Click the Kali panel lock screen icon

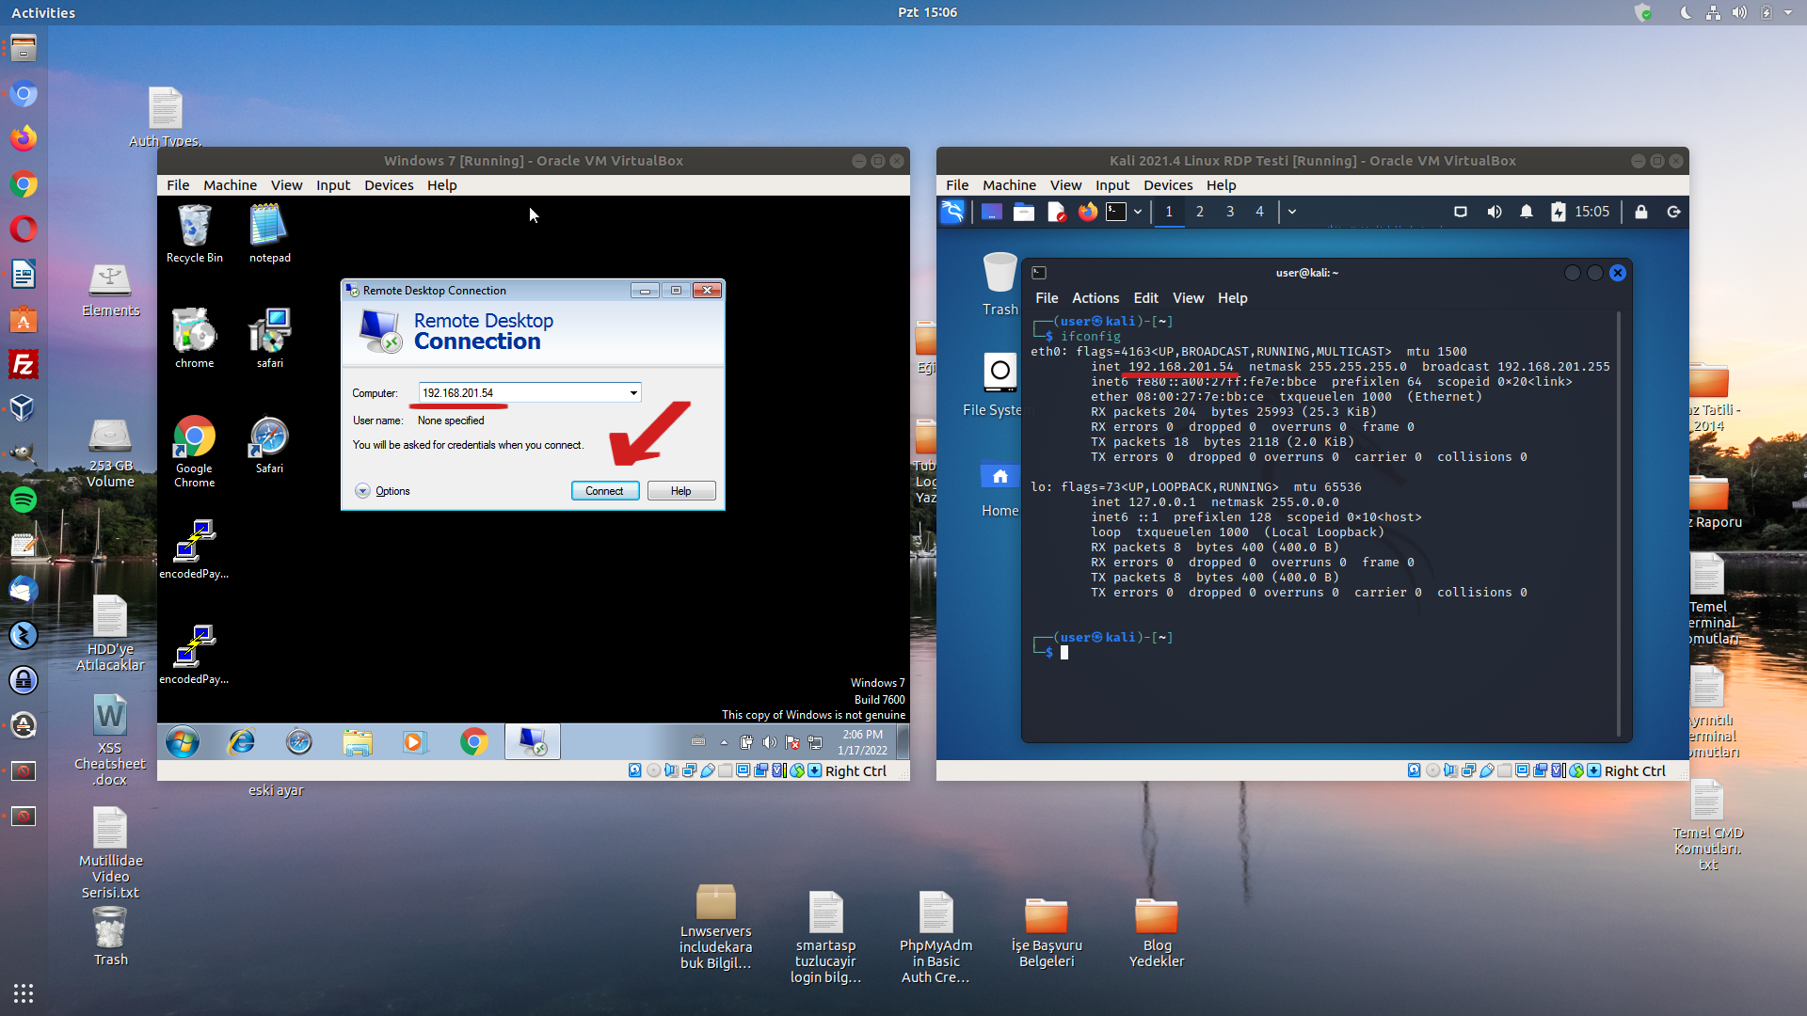(1640, 212)
